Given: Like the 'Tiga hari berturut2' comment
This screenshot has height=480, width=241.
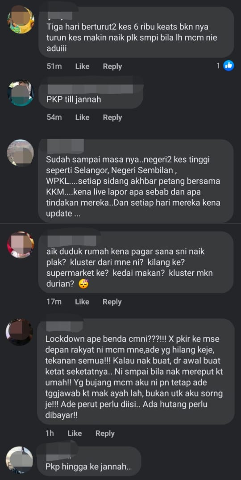Looking at the screenshot, I should point(83,66).
